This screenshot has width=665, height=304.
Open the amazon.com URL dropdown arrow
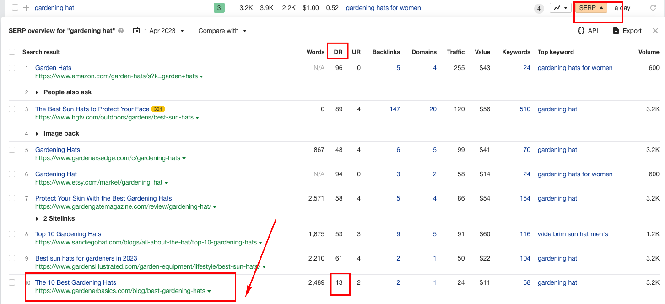click(202, 76)
